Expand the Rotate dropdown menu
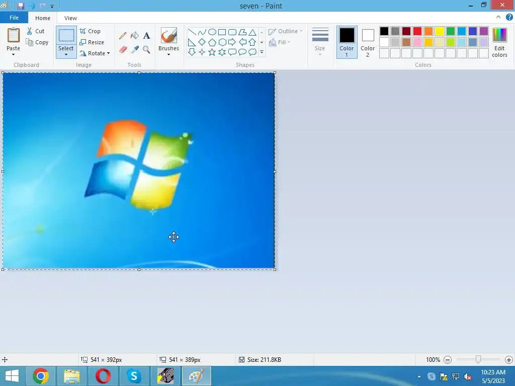The height and width of the screenshot is (386, 515). (109, 53)
